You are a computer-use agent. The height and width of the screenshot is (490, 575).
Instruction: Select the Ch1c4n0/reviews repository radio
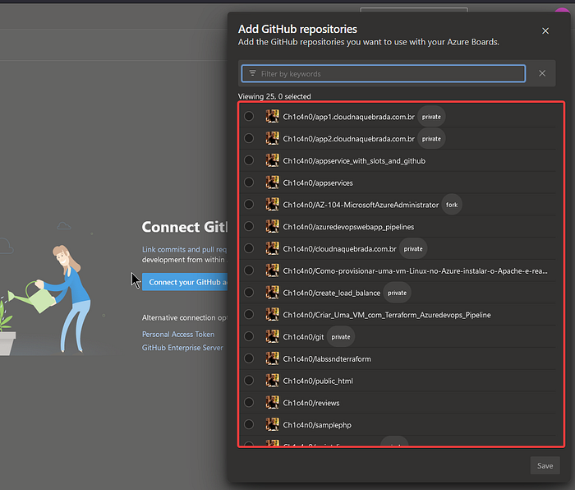coord(249,403)
